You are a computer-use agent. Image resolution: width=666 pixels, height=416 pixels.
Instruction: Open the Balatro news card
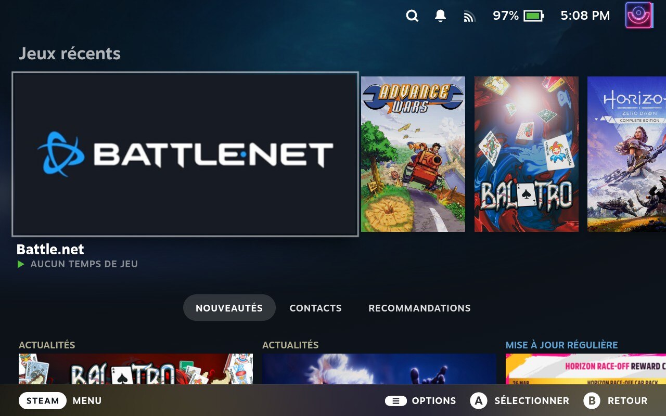136,369
